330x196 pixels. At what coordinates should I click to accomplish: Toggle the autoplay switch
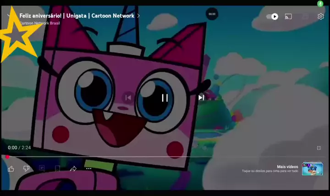[272, 17]
